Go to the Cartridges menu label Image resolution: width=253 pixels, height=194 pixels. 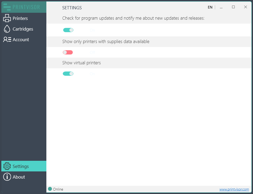[x=23, y=29]
